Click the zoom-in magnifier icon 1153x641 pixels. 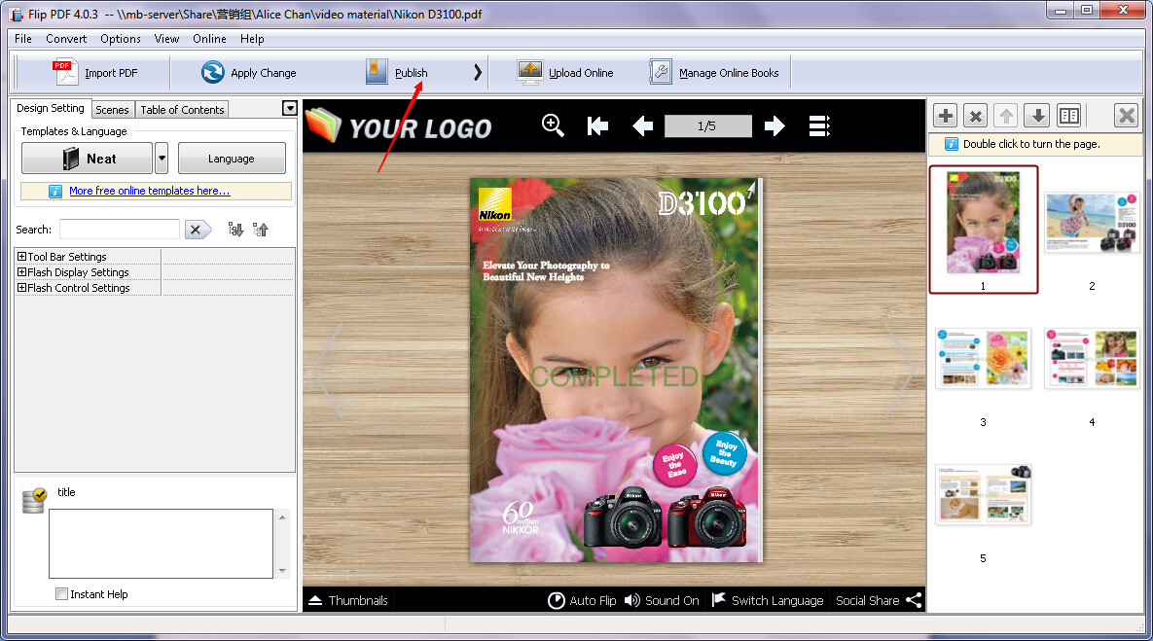(553, 125)
